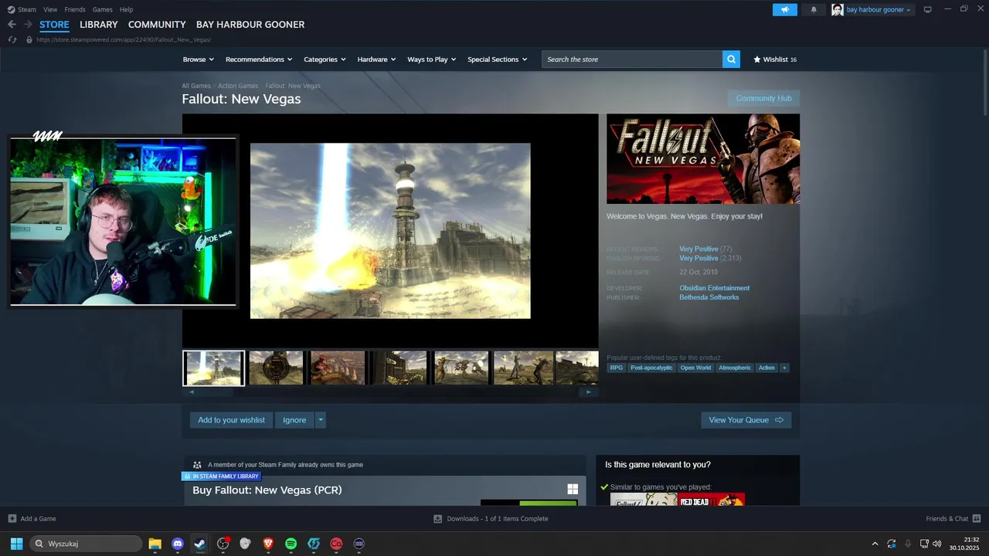Screen dimensions: 989x556
Task: Switch to the COMMUNITY tab
Action: coord(157,25)
